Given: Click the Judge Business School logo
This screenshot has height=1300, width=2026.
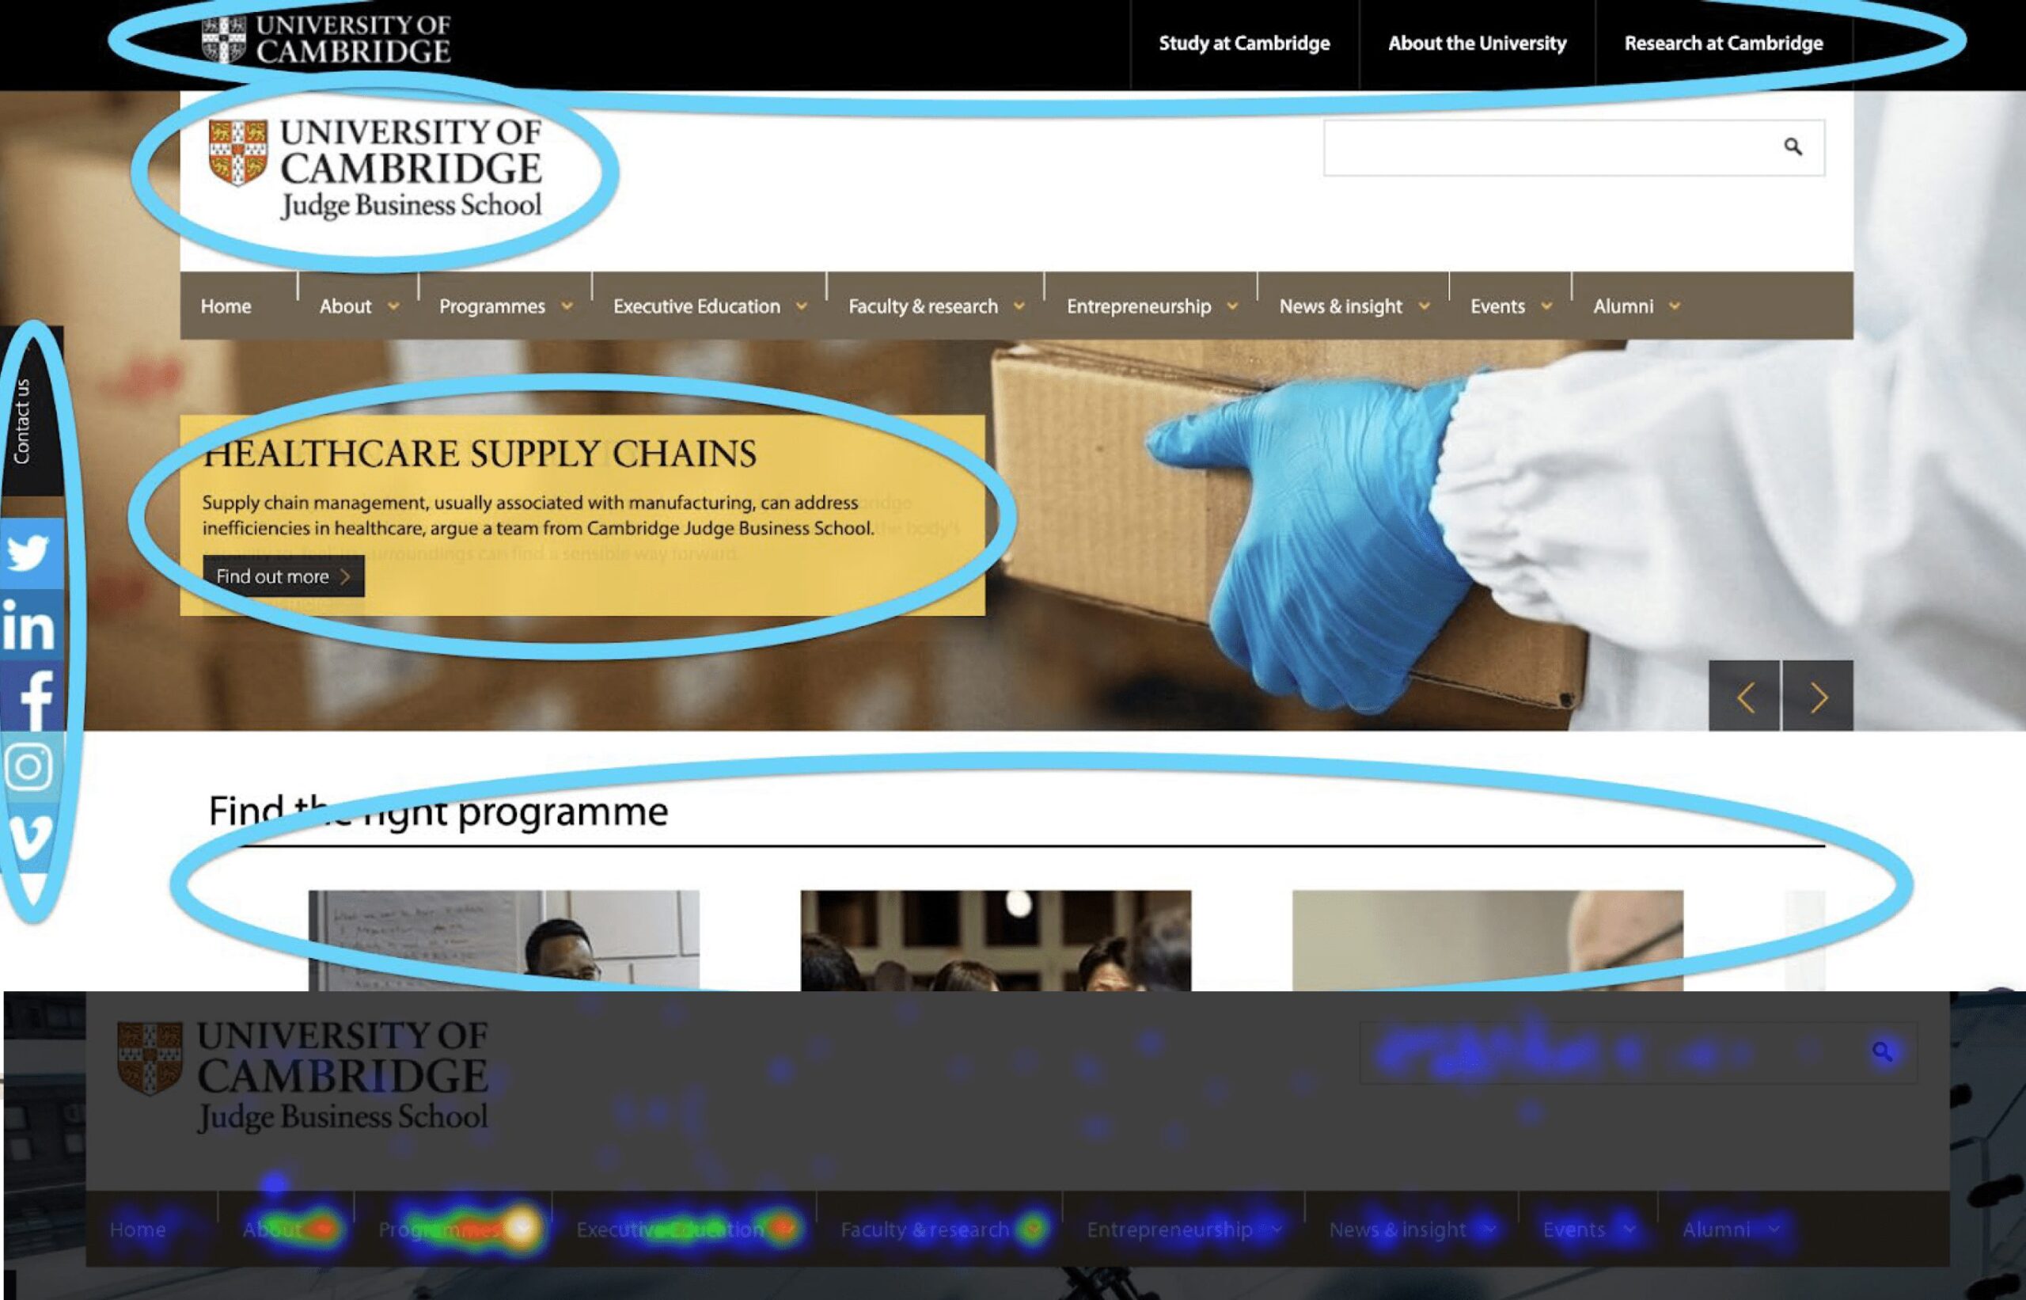Looking at the screenshot, I should point(375,167).
